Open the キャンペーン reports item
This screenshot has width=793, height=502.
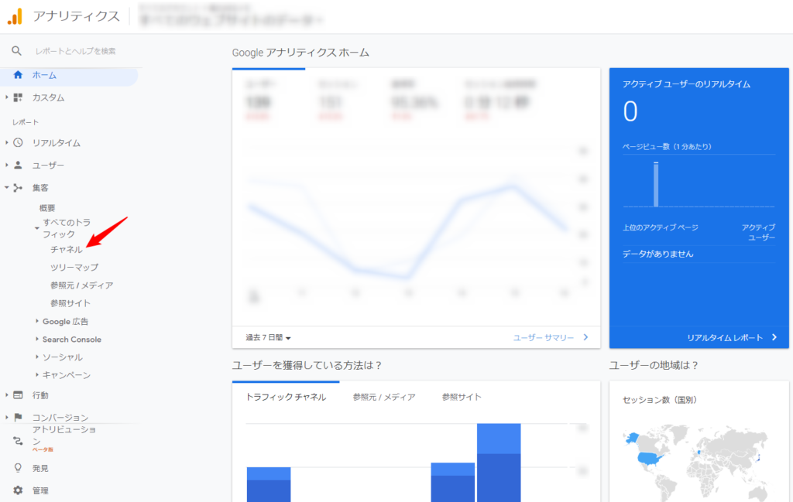pos(67,375)
